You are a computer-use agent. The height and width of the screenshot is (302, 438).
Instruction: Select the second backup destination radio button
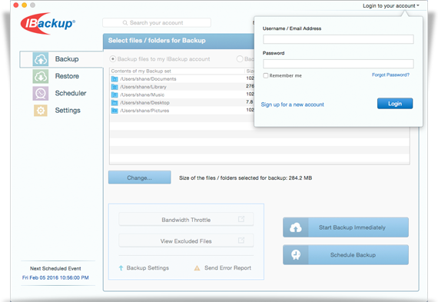pos(240,59)
